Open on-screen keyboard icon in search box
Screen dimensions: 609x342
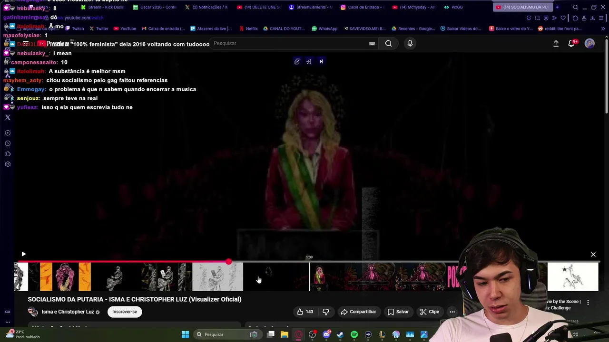point(372,43)
